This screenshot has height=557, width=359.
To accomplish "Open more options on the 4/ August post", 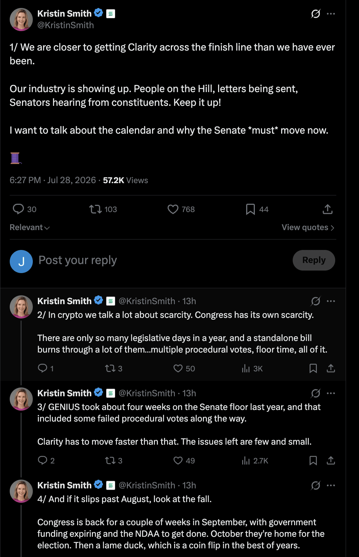I will pyautogui.click(x=331, y=485).
